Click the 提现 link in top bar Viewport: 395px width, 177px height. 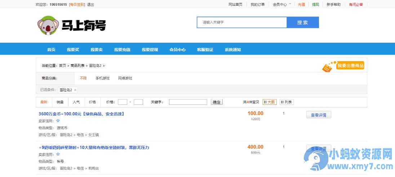(x=315, y=5)
